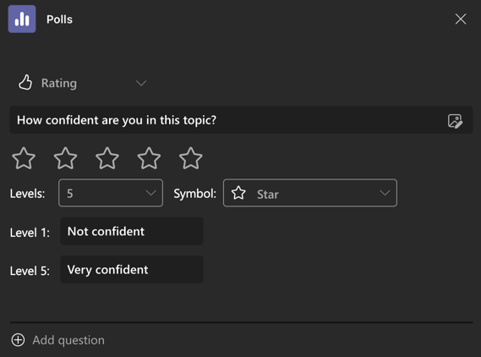The height and width of the screenshot is (357, 481).
Task: Click the Rating type label text
Action: (x=59, y=83)
